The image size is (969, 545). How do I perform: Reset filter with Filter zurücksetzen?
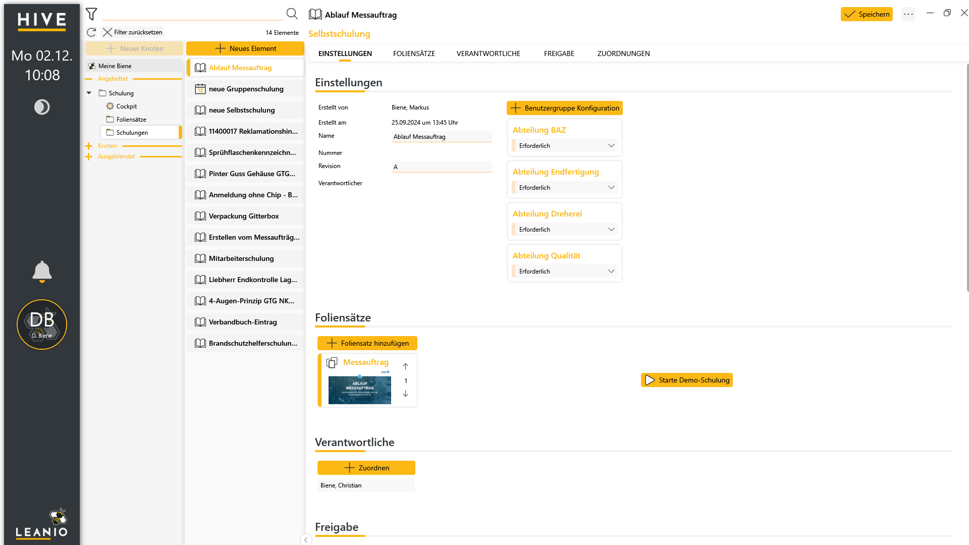(133, 32)
